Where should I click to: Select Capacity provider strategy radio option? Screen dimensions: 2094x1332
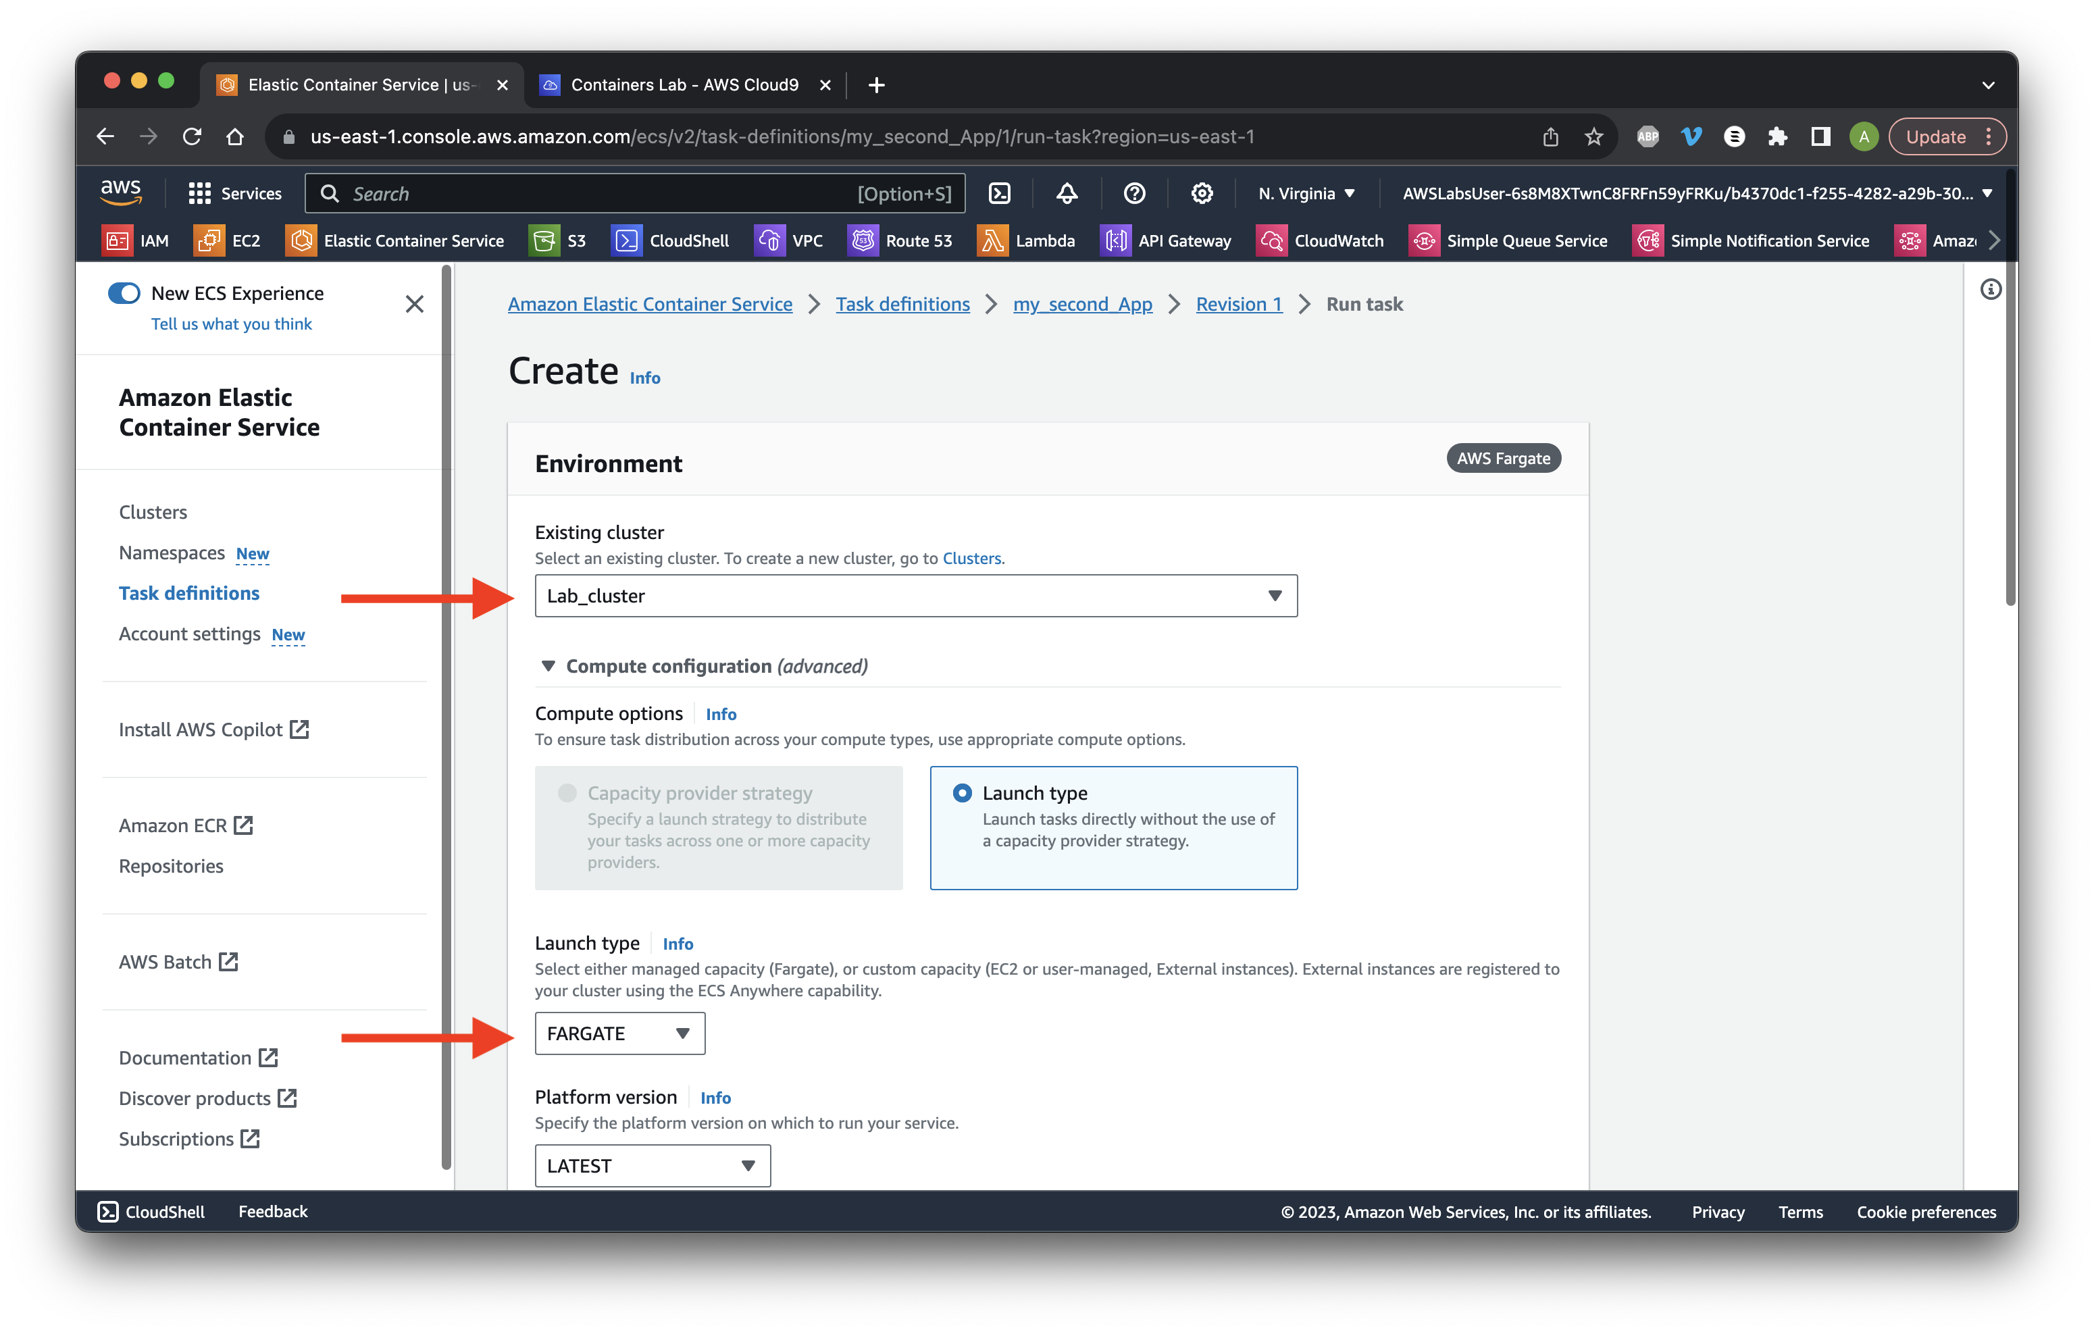point(567,793)
